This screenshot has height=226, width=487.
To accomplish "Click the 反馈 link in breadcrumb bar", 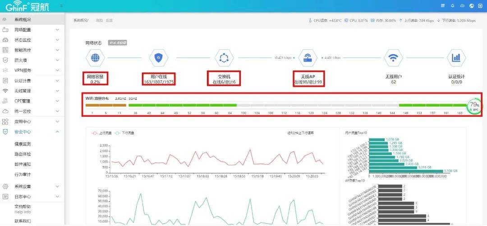I will (109, 20).
